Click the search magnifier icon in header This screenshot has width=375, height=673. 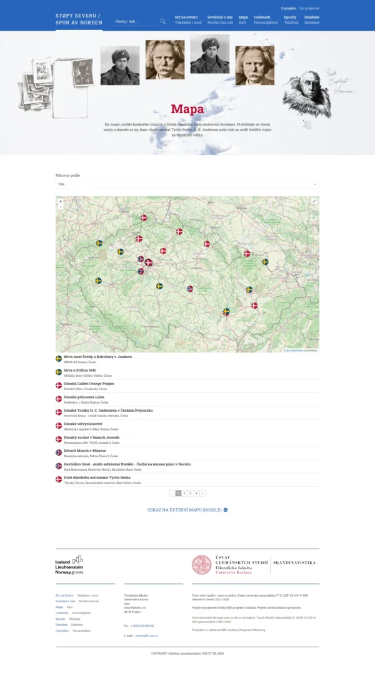pos(162,21)
